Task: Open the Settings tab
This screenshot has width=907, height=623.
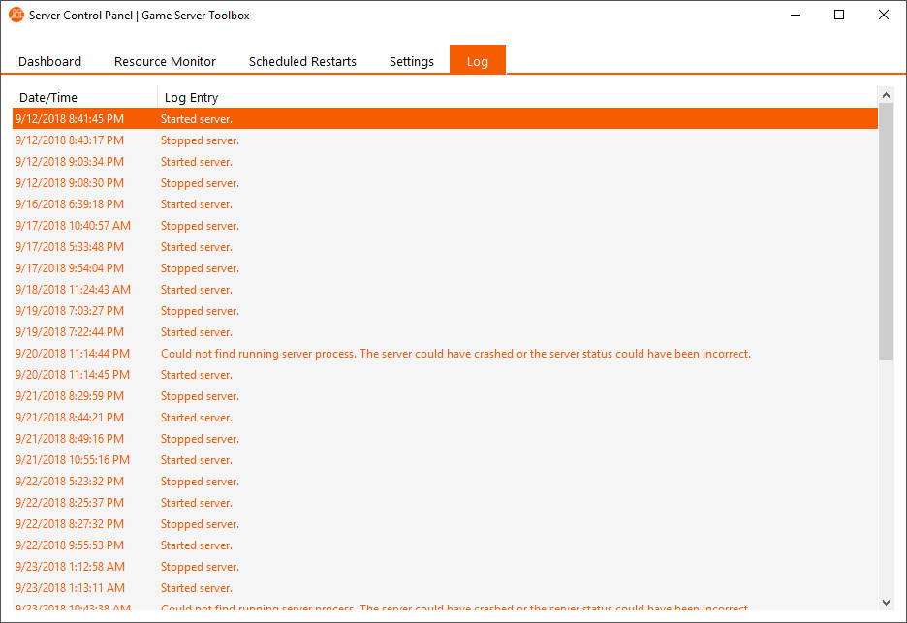Action: pyautogui.click(x=411, y=61)
